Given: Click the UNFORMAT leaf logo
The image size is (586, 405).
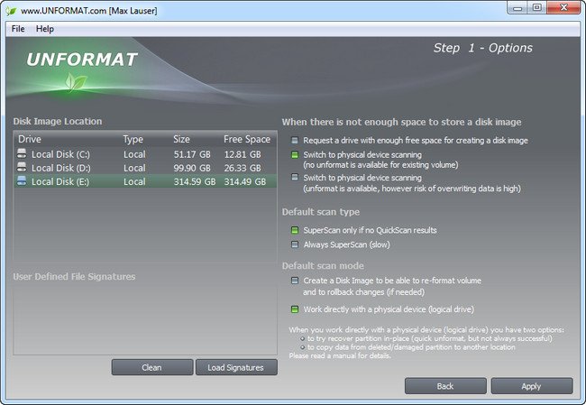Looking at the screenshot, I should coord(76,82).
